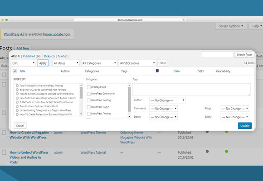Open 'How to Embed WordPress Videos and Audios' post
This screenshot has width=263, height=181.
[x=29, y=157]
